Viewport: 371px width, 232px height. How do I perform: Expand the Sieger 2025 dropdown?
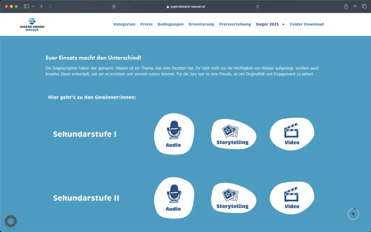[x=270, y=24]
